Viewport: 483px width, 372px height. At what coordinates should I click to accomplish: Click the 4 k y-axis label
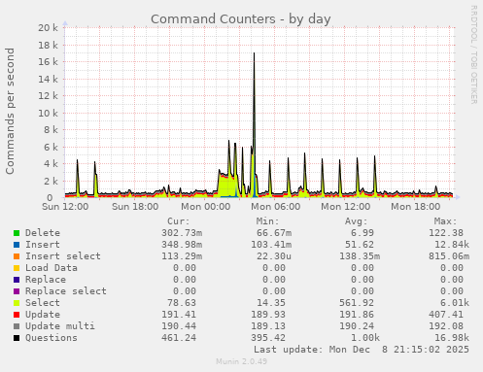click(x=51, y=164)
